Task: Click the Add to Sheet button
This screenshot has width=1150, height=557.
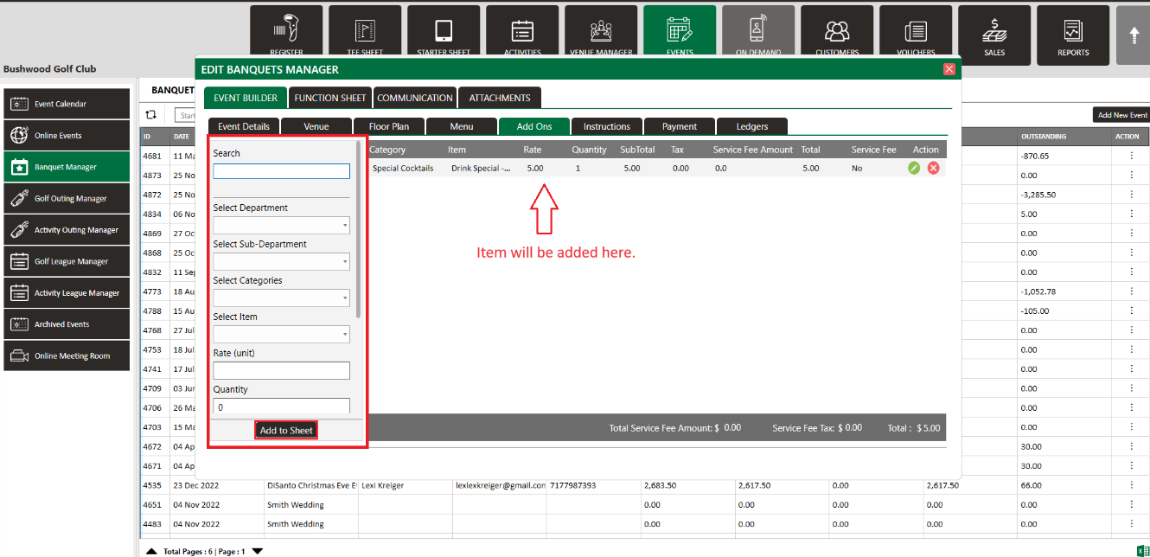Action: pyautogui.click(x=286, y=430)
